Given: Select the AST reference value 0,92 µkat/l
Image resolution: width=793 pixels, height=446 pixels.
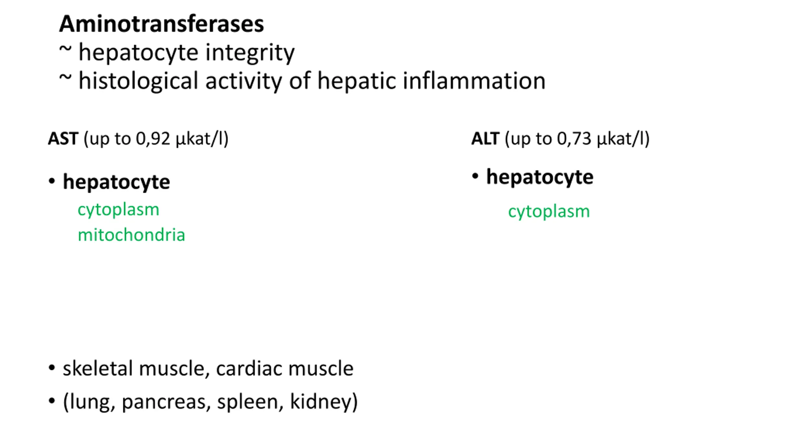Looking at the screenshot, I should pyautogui.click(x=182, y=139).
